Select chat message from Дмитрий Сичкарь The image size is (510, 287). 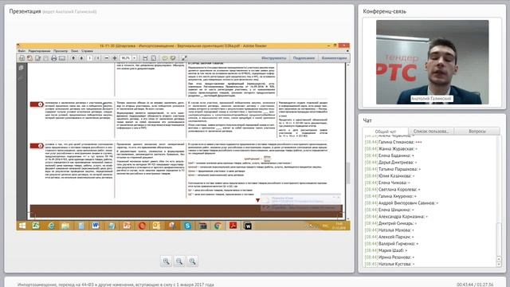pyautogui.click(x=390, y=223)
